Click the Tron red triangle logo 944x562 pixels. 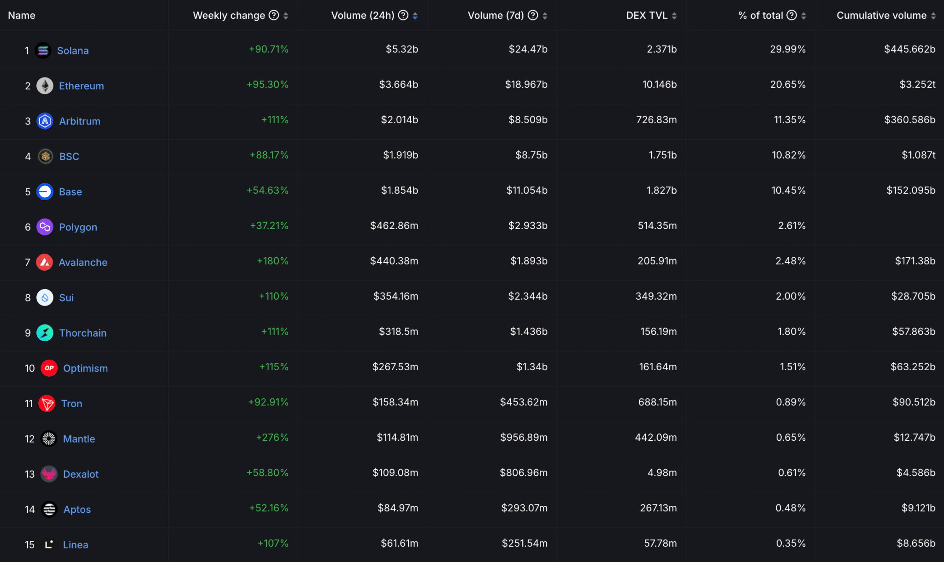[x=47, y=403]
